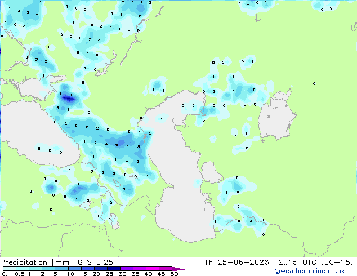Select the 40–45 mm magenta legend swatch
The height and width of the screenshot is (276, 357).
(153, 269)
